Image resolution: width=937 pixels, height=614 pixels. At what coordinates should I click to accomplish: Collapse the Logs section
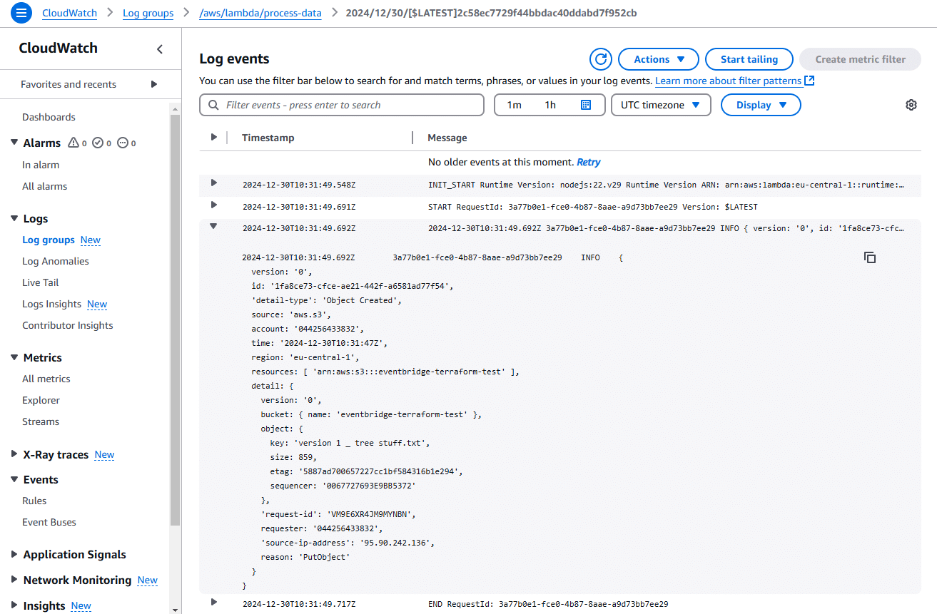pyautogui.click(x=14, y=218)
